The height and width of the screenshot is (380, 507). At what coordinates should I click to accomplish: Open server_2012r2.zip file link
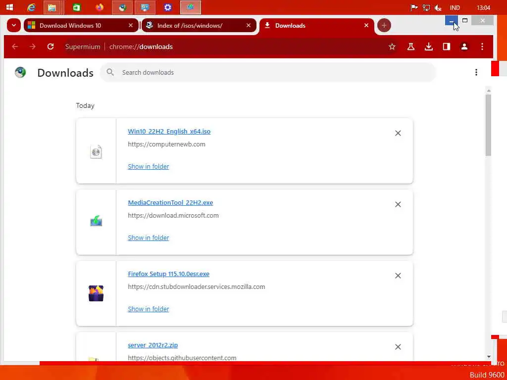[x=152, y=345]
